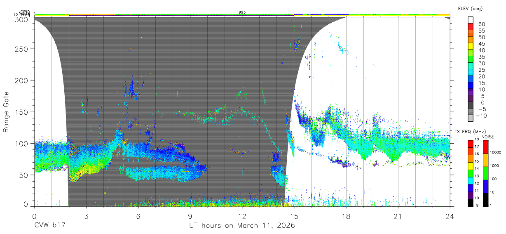Screen dimensions: 506x234
Task: Click the 'UT hours on March 11, 2026' axis title
Action: point(242,226)
